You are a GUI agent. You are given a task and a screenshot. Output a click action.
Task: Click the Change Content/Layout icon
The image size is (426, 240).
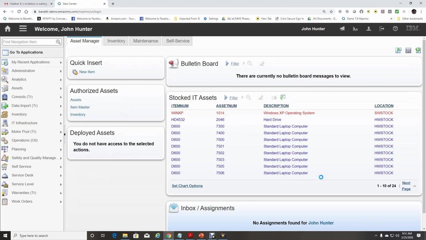coord(398,50)
